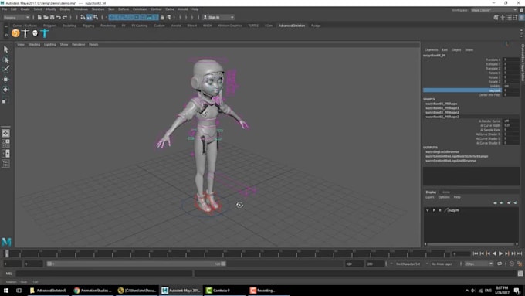Switch to the AdvancedSkeleton shelf tab

[x=292, y=26]
